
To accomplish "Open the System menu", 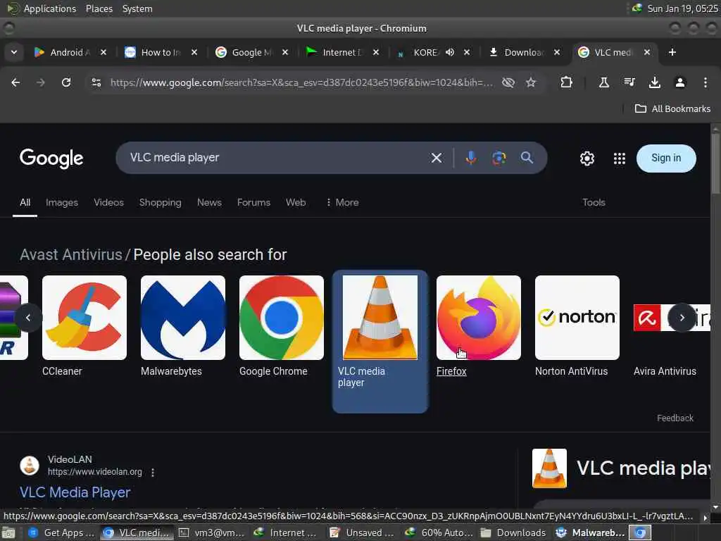I will [x=137, y=8].
